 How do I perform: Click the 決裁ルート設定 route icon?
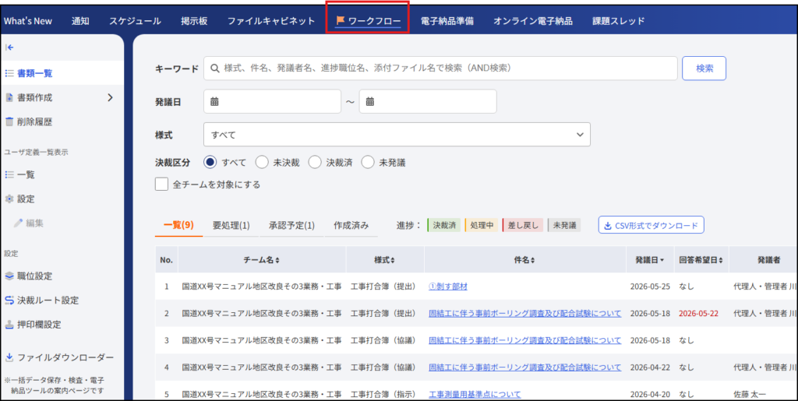9,301
